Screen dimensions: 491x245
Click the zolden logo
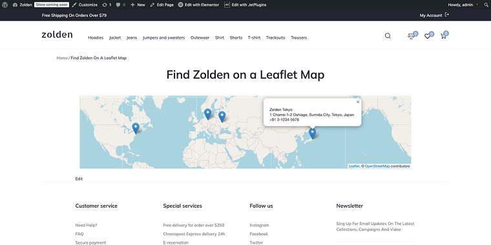57,34
